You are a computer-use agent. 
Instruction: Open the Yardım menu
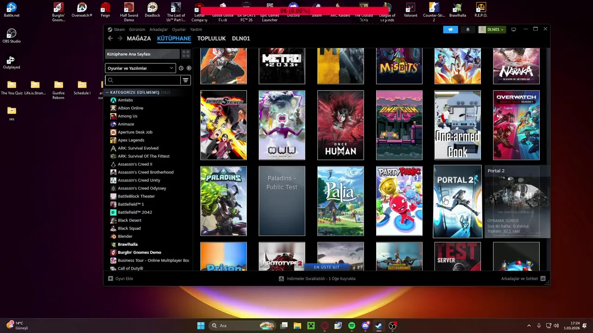pos(196,30)
